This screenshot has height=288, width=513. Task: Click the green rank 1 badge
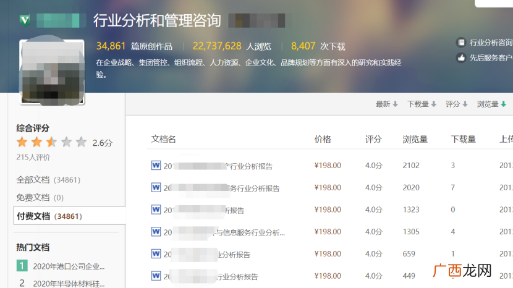tap(22, 265)
